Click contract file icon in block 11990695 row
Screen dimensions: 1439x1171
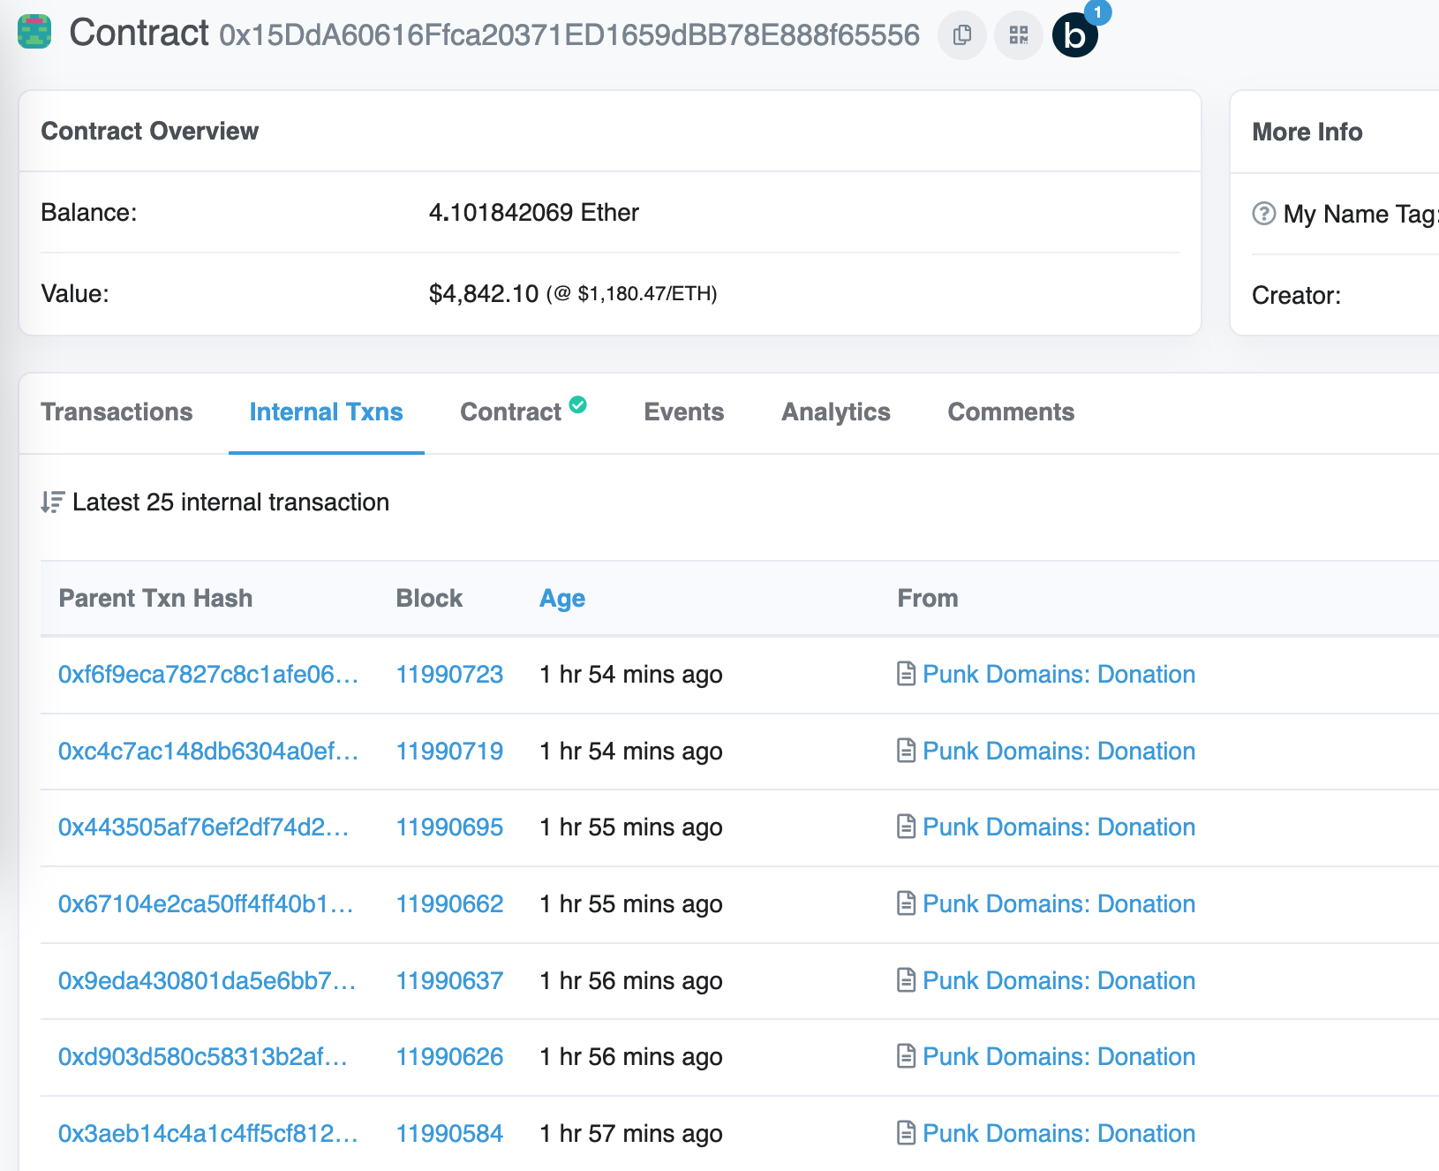906,827
